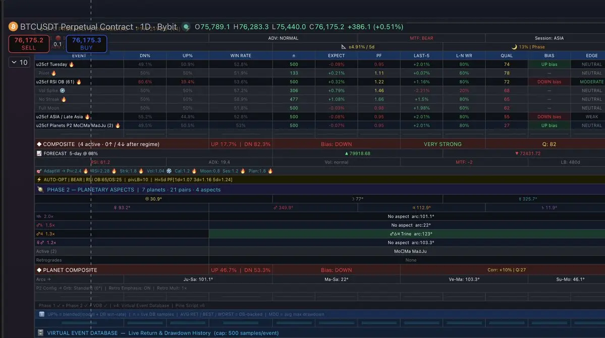Click the fire icon beside ASIA / Late Asia

pos(87,117)
